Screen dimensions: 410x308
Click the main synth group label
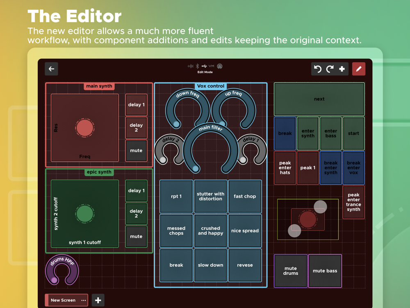pyautogui.click(x=99, y=86)
